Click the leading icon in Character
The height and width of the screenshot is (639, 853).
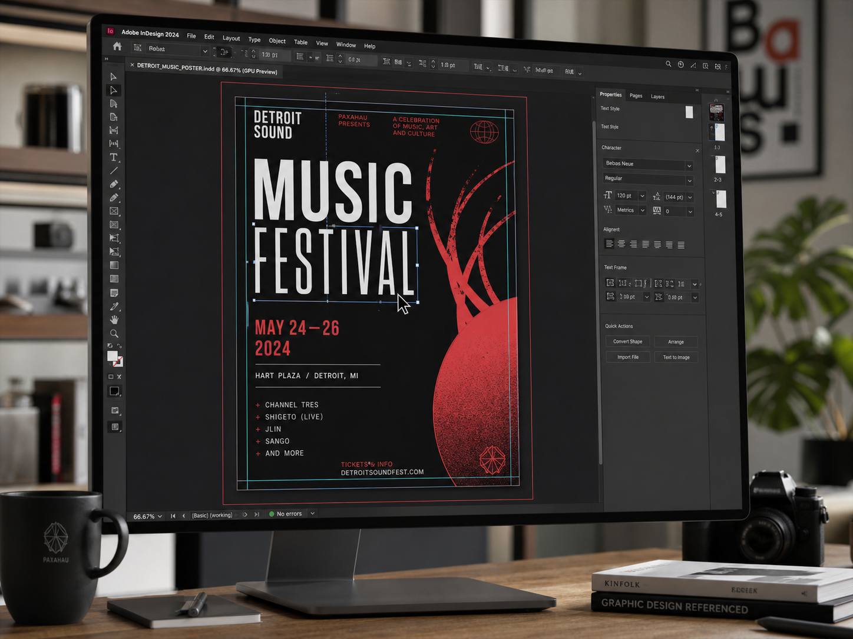pos(657,197)
